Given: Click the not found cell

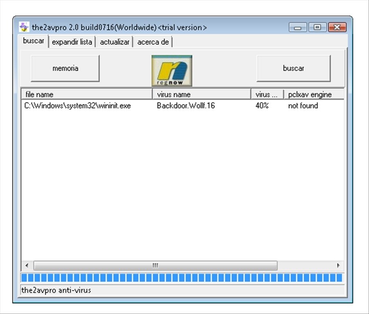Looking at the screenshot, I should click(303, 105).
